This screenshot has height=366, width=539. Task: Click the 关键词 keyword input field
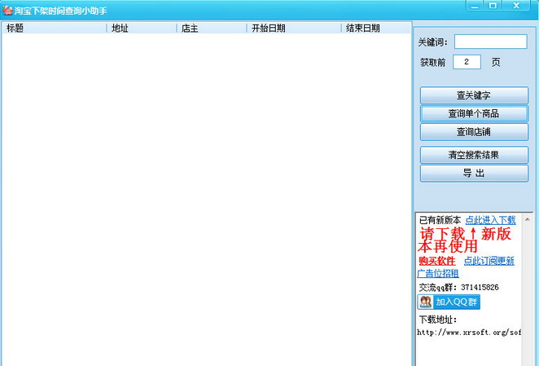[490, 42]
